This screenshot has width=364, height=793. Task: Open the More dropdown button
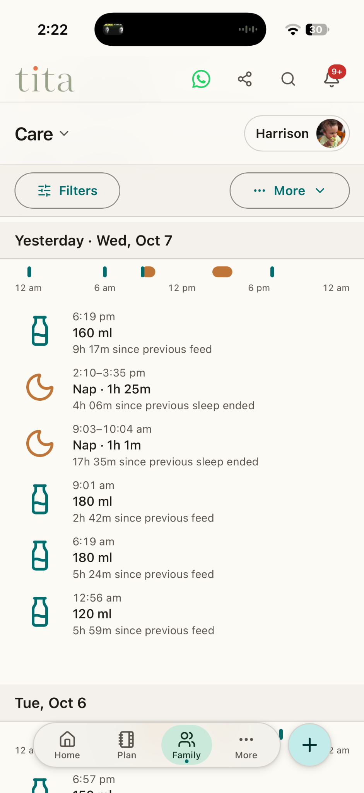pyautogui.click(x=290, y=191)
